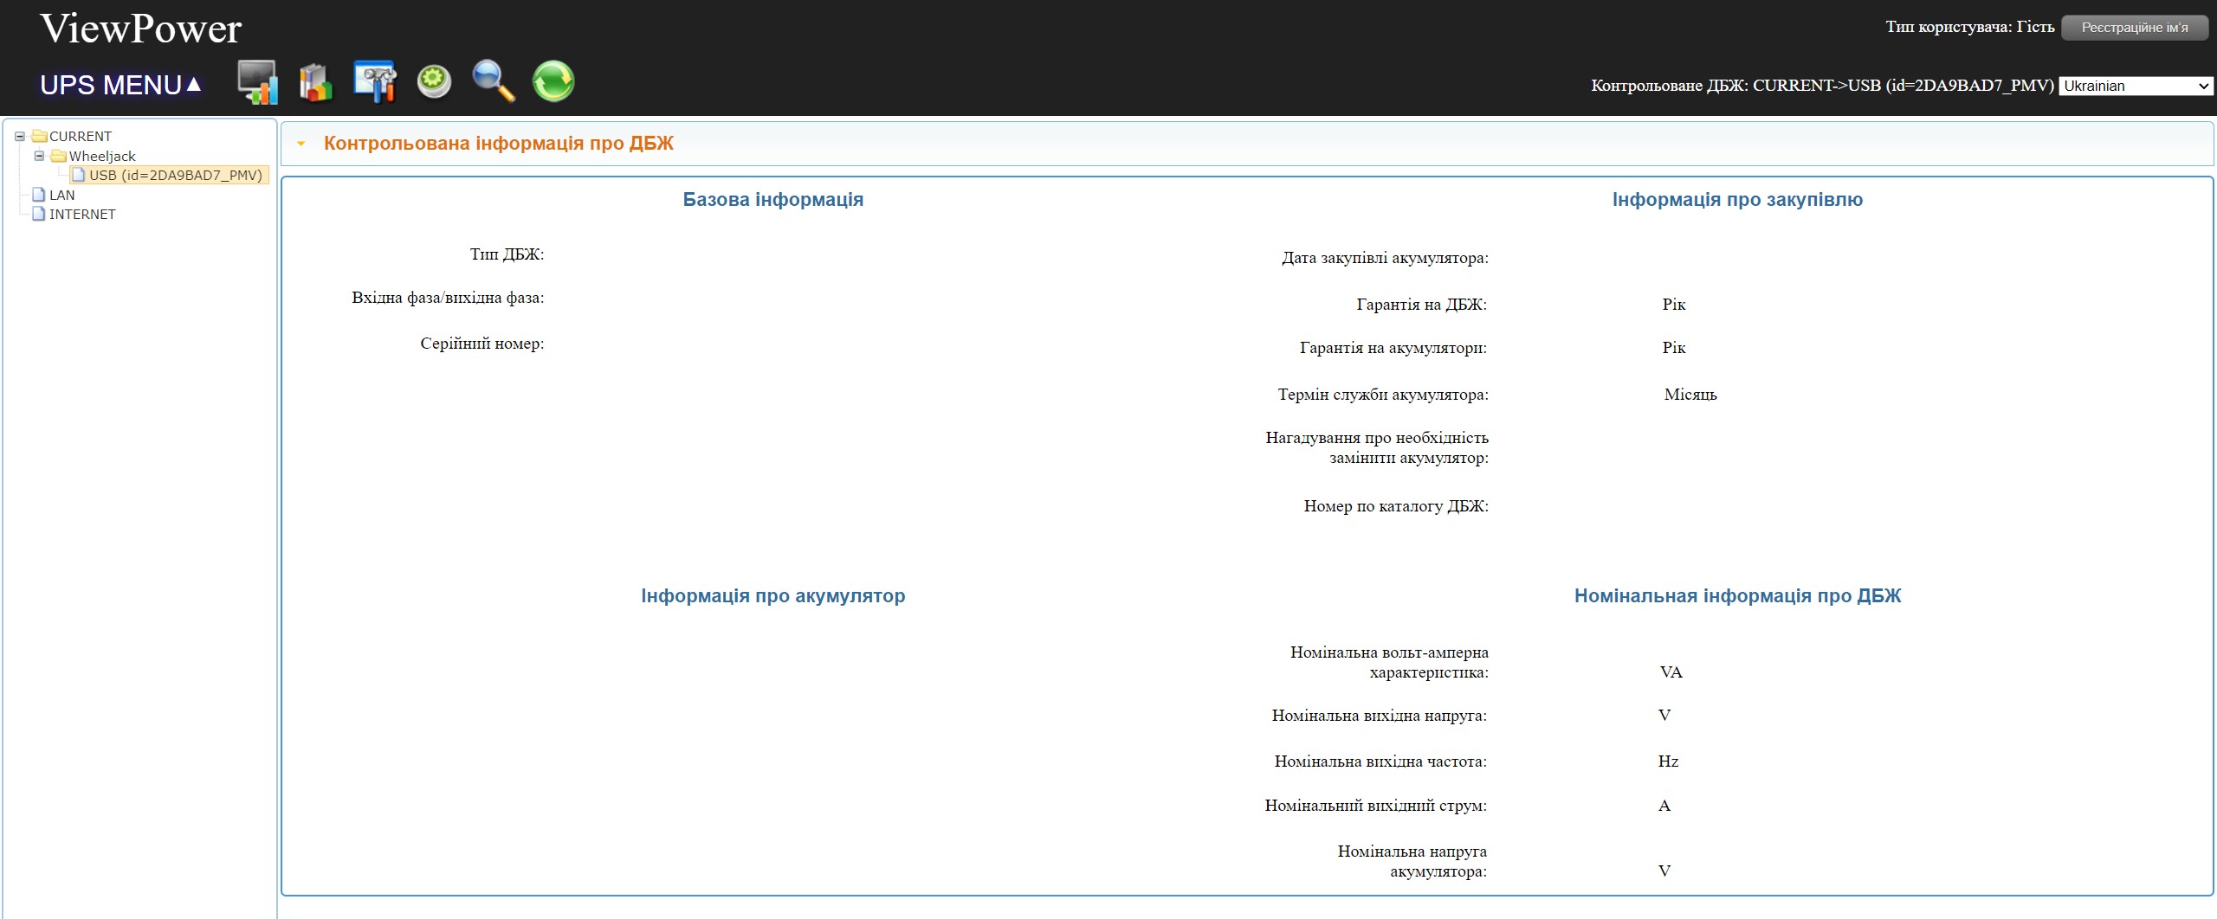Open the hammer and wrench tools icon
This screenshot has width=2217, height=919.
[375, 82]
